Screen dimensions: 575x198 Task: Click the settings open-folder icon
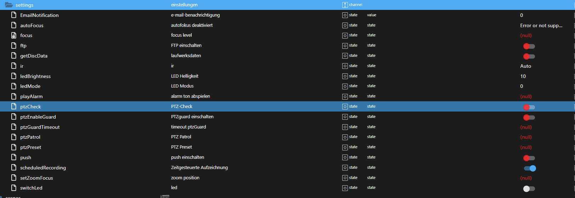coord(9,5)
